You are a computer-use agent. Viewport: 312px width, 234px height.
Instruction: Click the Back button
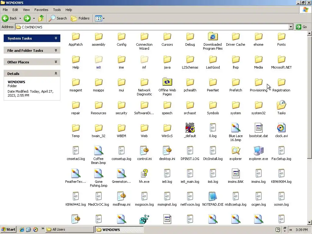click(x=9, y=18)
